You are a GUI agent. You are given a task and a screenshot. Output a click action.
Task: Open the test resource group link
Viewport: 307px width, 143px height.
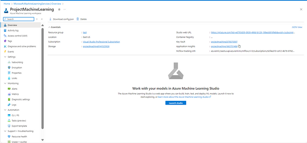pyautogui.click(x=85, y=33)
